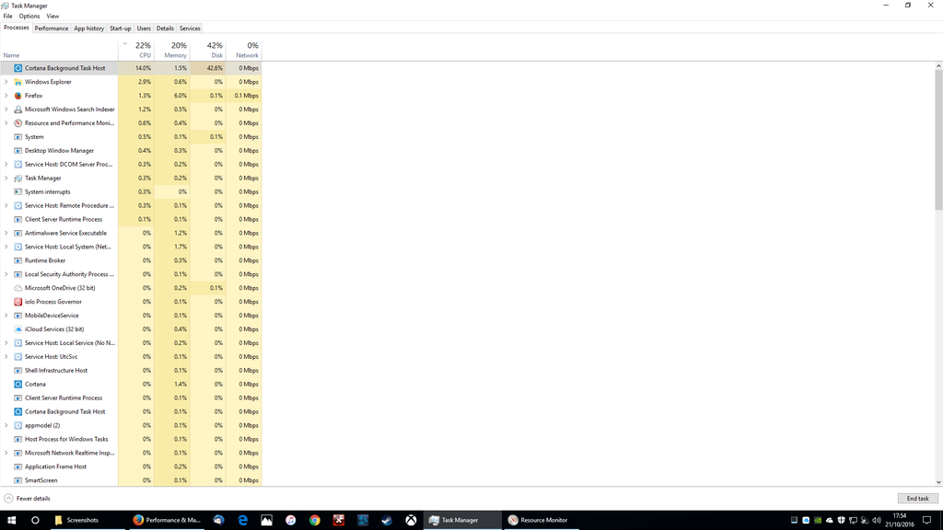943x530 pixels.
Task: Click the volume speaker tray icon
Action: click(x=877, y=521)
